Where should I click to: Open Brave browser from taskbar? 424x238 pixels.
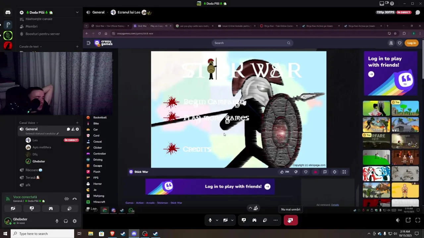click(112, 234)
